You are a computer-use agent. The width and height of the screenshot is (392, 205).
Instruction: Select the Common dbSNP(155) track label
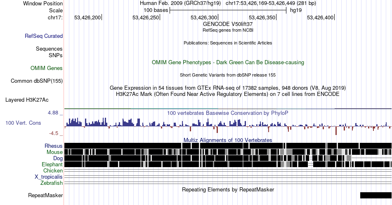click(x=37, y=81)
